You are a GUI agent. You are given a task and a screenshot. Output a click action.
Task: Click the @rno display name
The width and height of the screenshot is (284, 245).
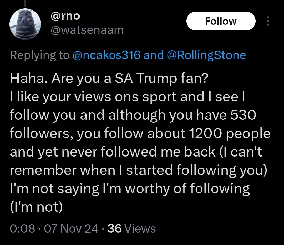click(65, 16)
